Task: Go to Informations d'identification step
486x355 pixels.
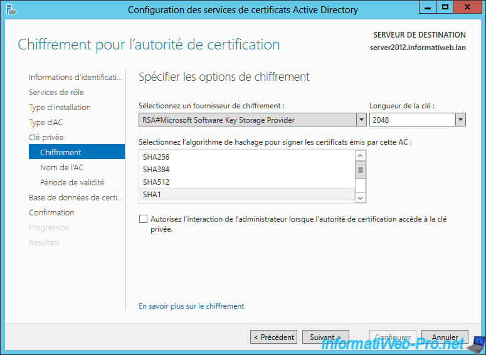Action: pos(75,77)
